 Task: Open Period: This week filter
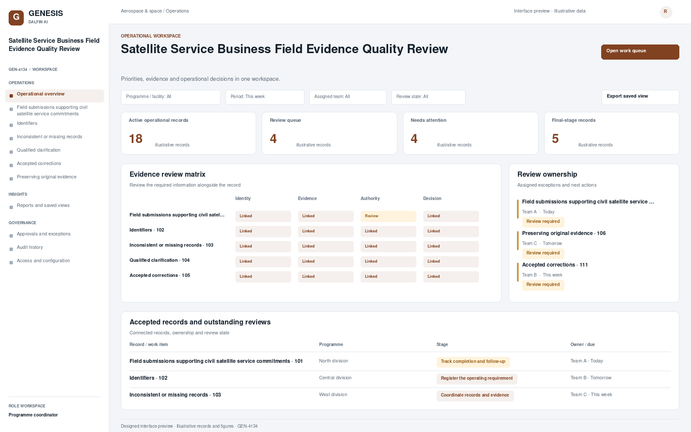pos(265,97)
